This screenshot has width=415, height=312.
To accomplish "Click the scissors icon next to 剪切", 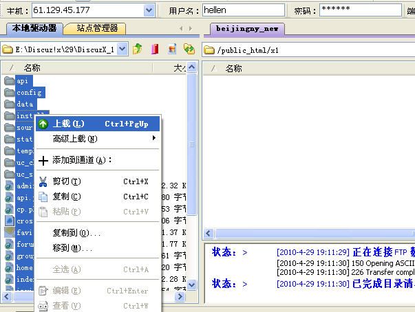I will pos(43,181).
